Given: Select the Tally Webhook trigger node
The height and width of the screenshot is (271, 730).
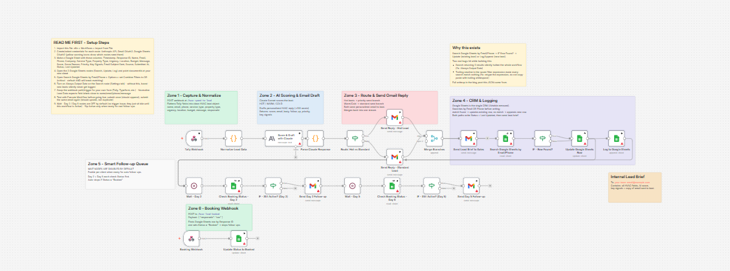Looking at the screenshot, I should [194, 138].
